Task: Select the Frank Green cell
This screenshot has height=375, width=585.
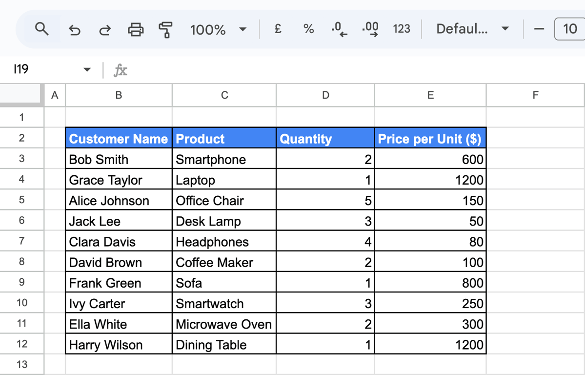Action: pos(119,282)
